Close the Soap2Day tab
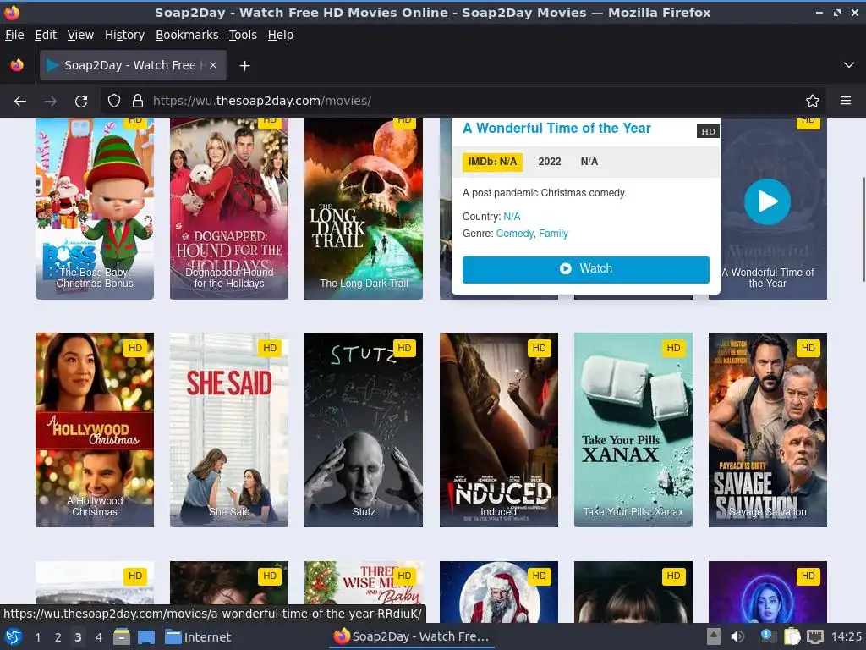 [x=213, y=65]
